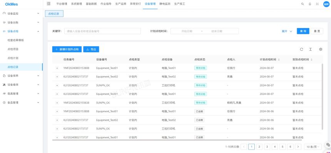This screenshot has height=153, width=331.
Task: Click the table's vertical scrollbar
Action: point(322,96)
